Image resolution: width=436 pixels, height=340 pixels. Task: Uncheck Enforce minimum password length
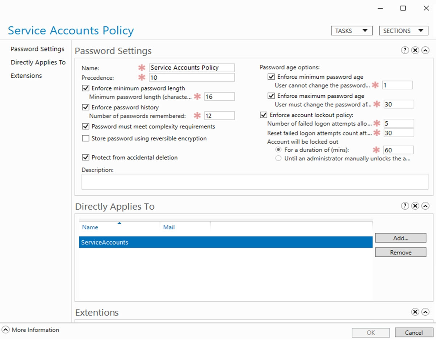point(86,88)
